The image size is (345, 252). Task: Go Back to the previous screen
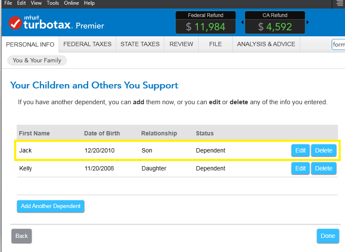21,236
